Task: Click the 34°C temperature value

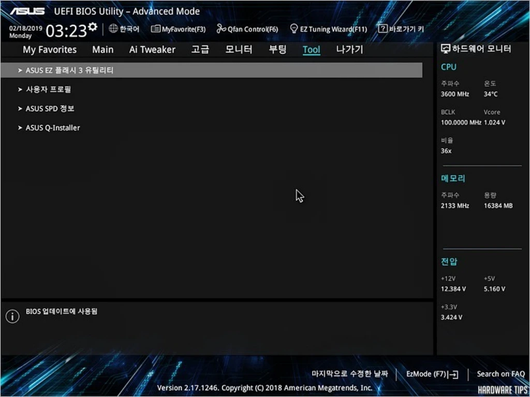Action: 491,94
